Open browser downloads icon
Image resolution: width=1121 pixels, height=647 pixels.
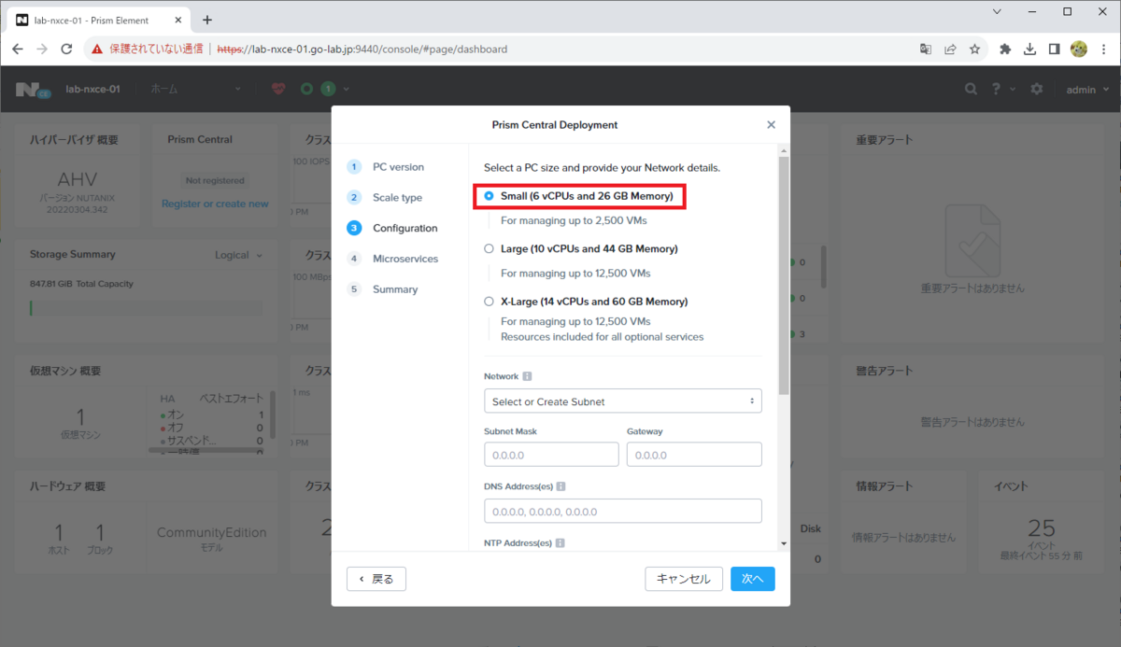pyautogui.click(x=1029, y=49)
